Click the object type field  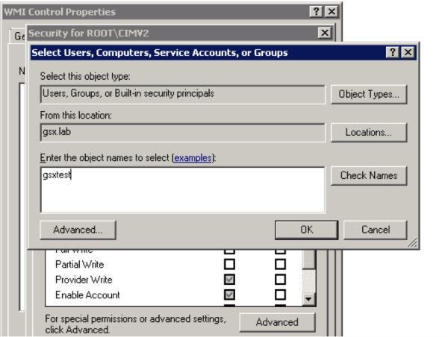pyautogui.click(x=183, y=94)
